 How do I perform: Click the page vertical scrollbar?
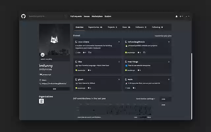click(x=192, y=86)
